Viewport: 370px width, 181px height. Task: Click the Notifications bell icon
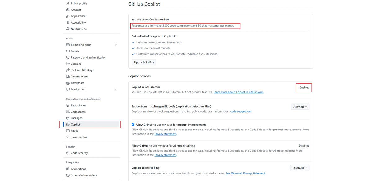pos(68,29)
